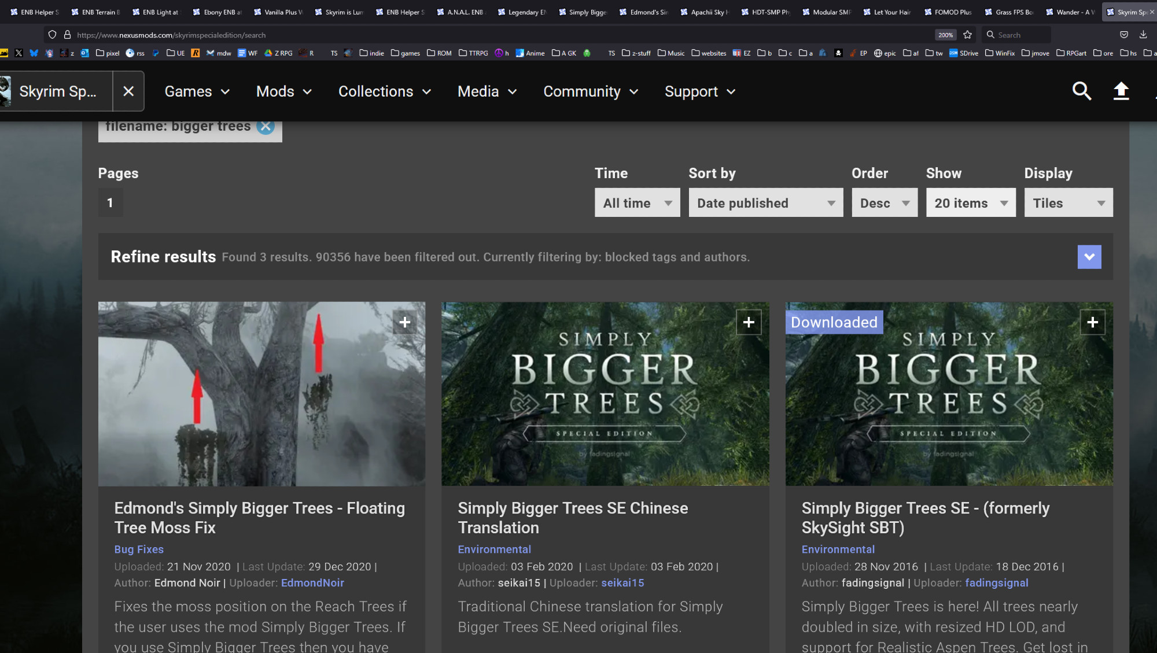Open the Mods navigation menu

point(284,91)
